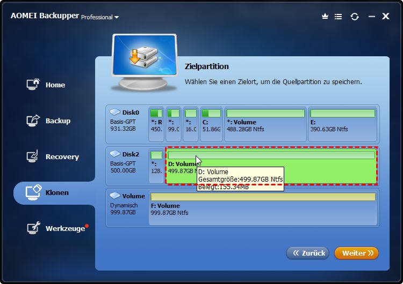Select the Disk0 99 MB partition
This screenshot has height=284, width=403.
(174, 124)
